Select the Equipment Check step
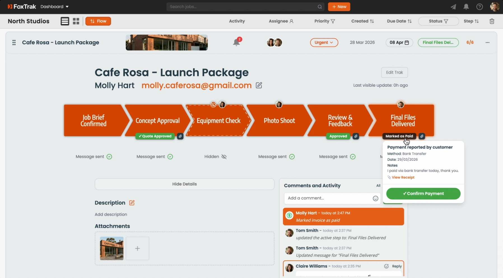This screenshot has width=503, height=278. pyautogui.click(x=218, y=121)
